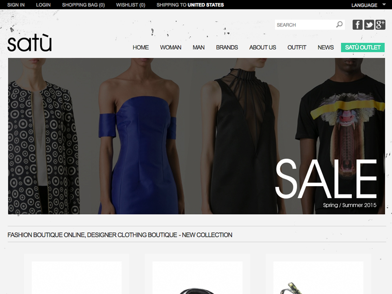Open the News menu item
This screenshot has height=294, width=392.
326,48
